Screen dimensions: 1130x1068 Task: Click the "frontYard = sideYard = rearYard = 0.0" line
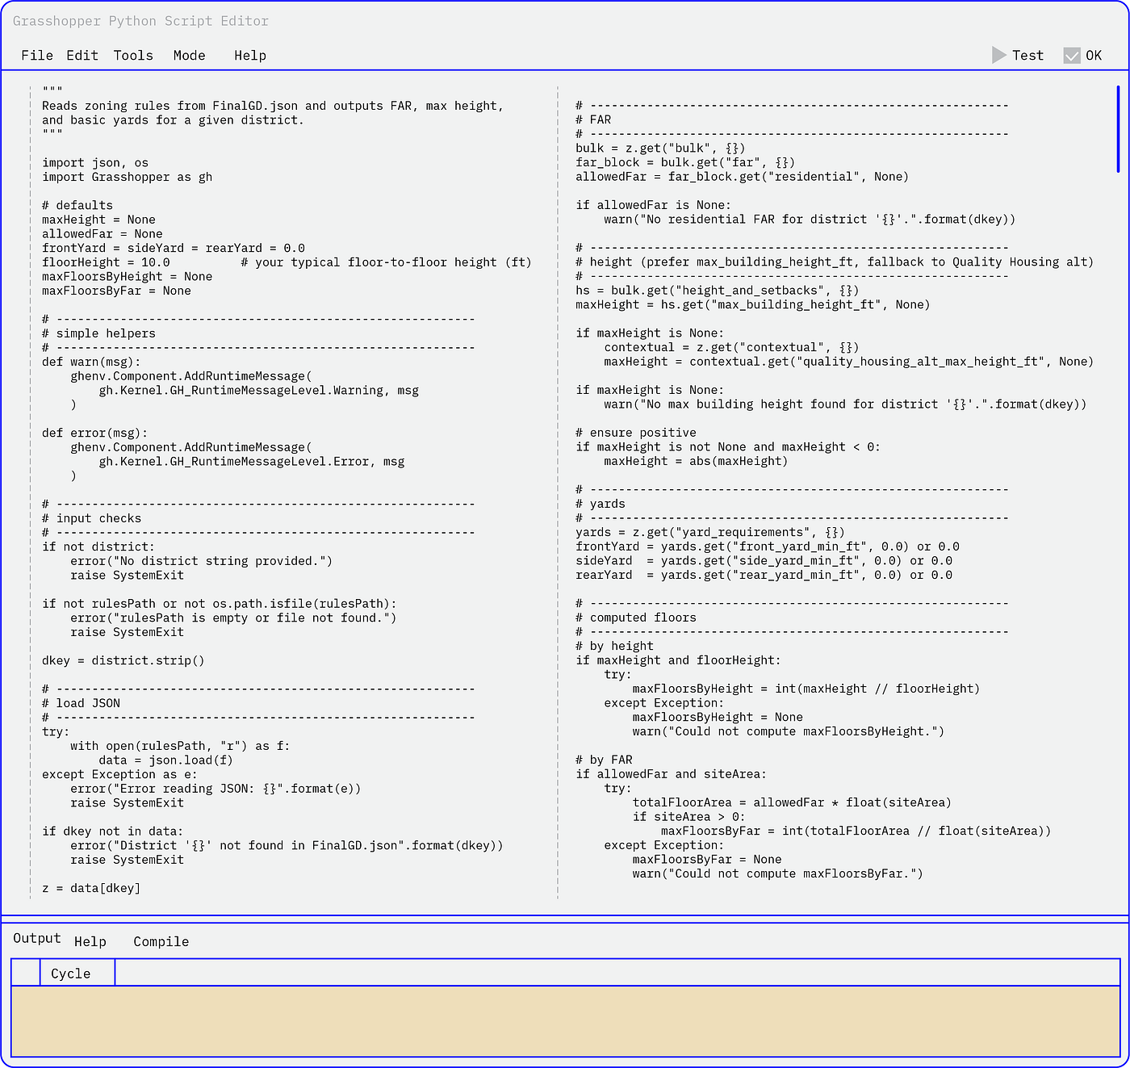[x=174, y=249]
